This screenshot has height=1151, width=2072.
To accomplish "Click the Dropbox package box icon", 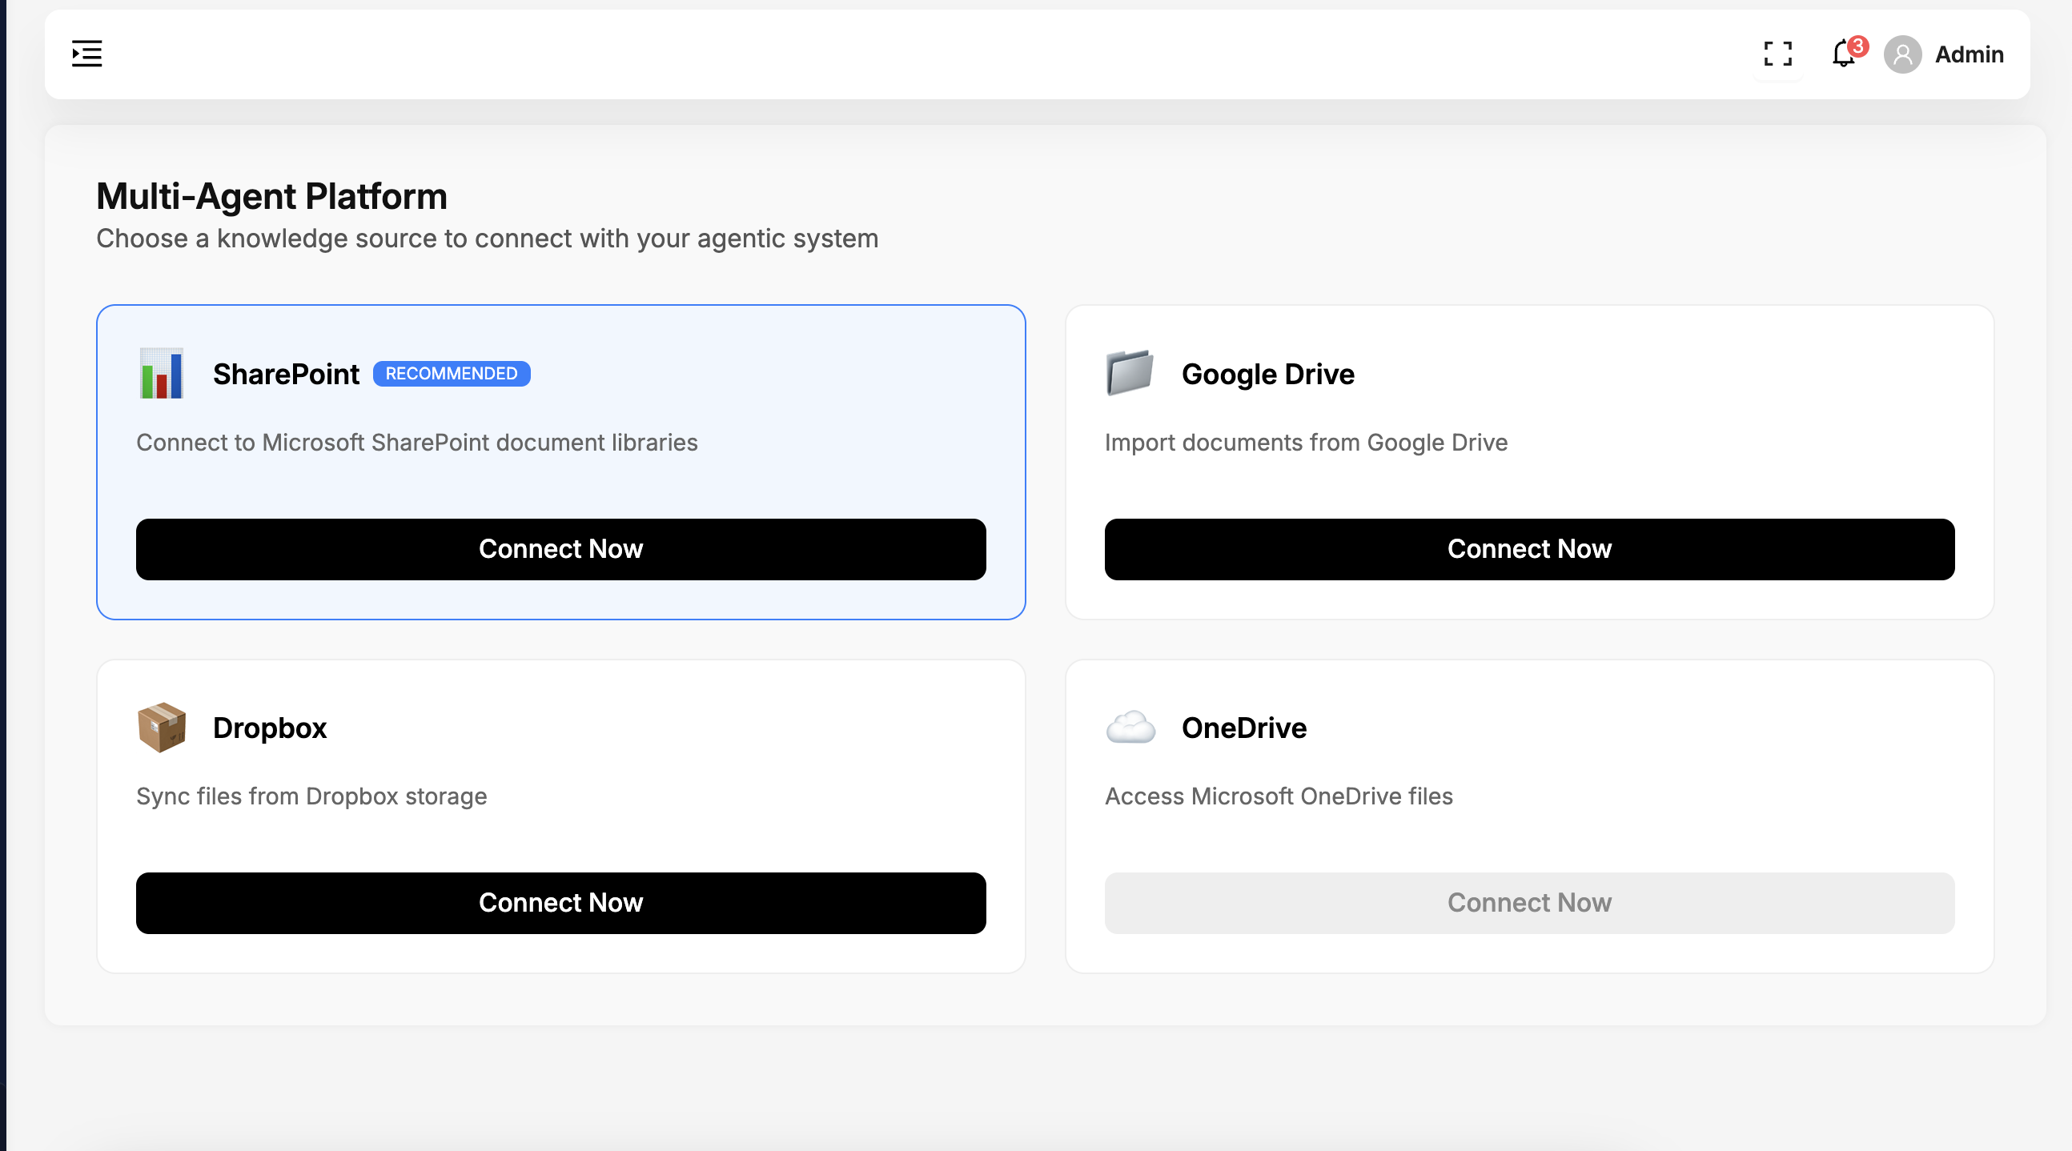I will pyautogui.click(x=162, y=727).
